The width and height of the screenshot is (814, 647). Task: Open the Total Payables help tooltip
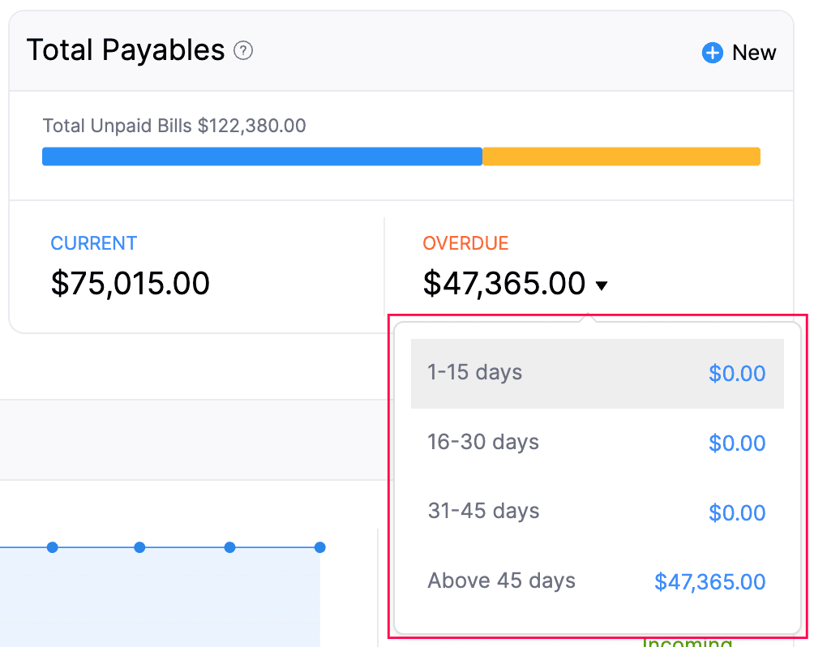pos(242,50)
